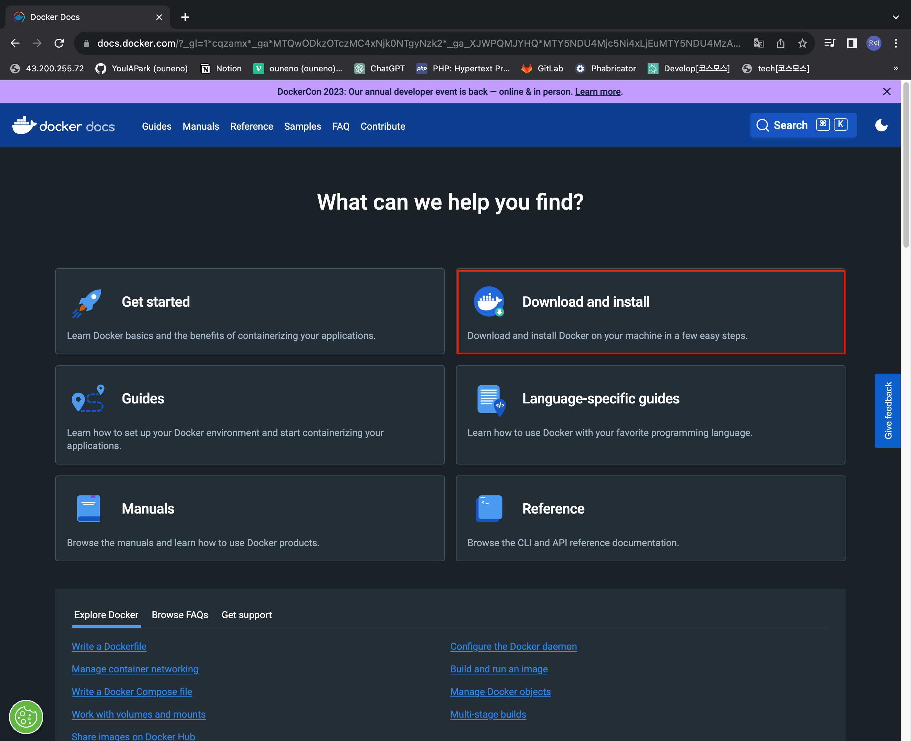Image resolution: width=911 pixels, height=741 pixels.
Task: Open the Chrome three-dot menu
Action: click(x=896, y=43)
